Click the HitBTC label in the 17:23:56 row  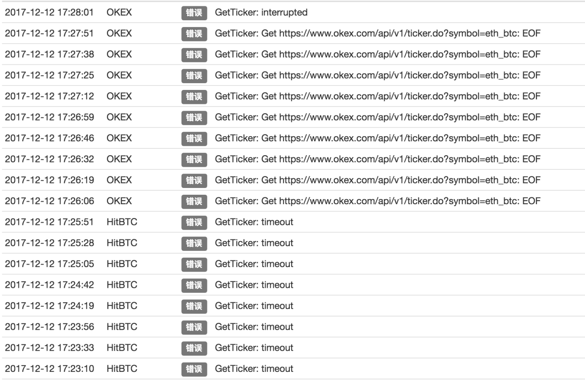[x=122, y=326]
